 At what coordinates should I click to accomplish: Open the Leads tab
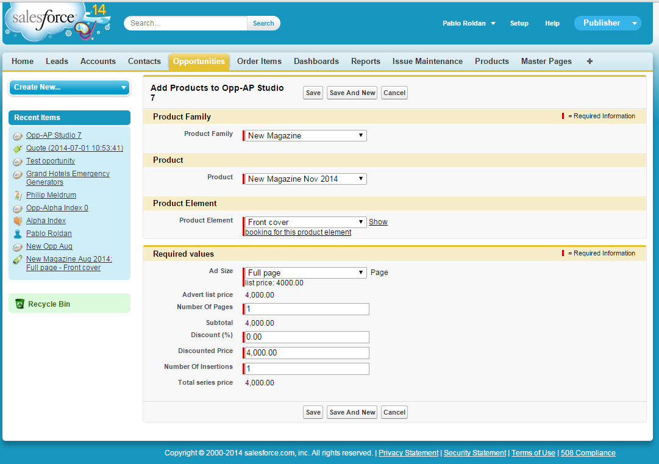(57, 62)
